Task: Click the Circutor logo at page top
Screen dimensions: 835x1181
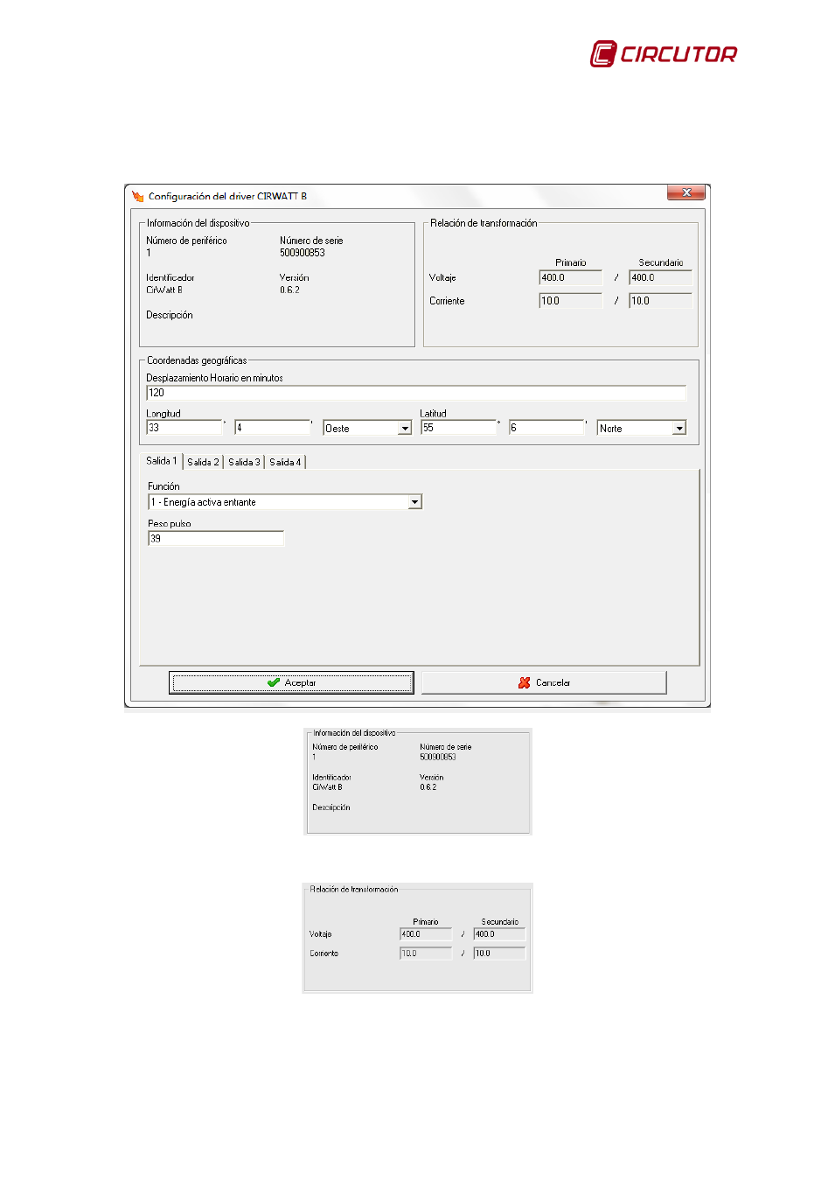Action: [x=664, y=53]
